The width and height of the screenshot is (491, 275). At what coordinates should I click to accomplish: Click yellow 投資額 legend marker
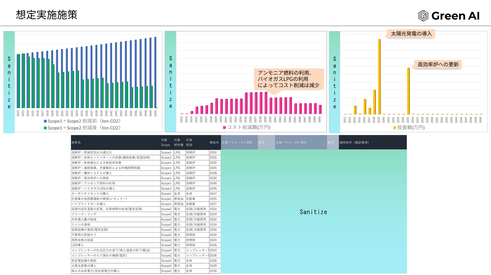[x=395, y=128]
